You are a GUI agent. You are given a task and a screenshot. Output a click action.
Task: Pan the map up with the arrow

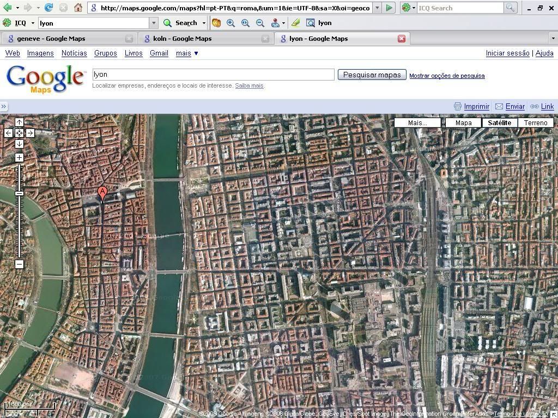point(19,122)
